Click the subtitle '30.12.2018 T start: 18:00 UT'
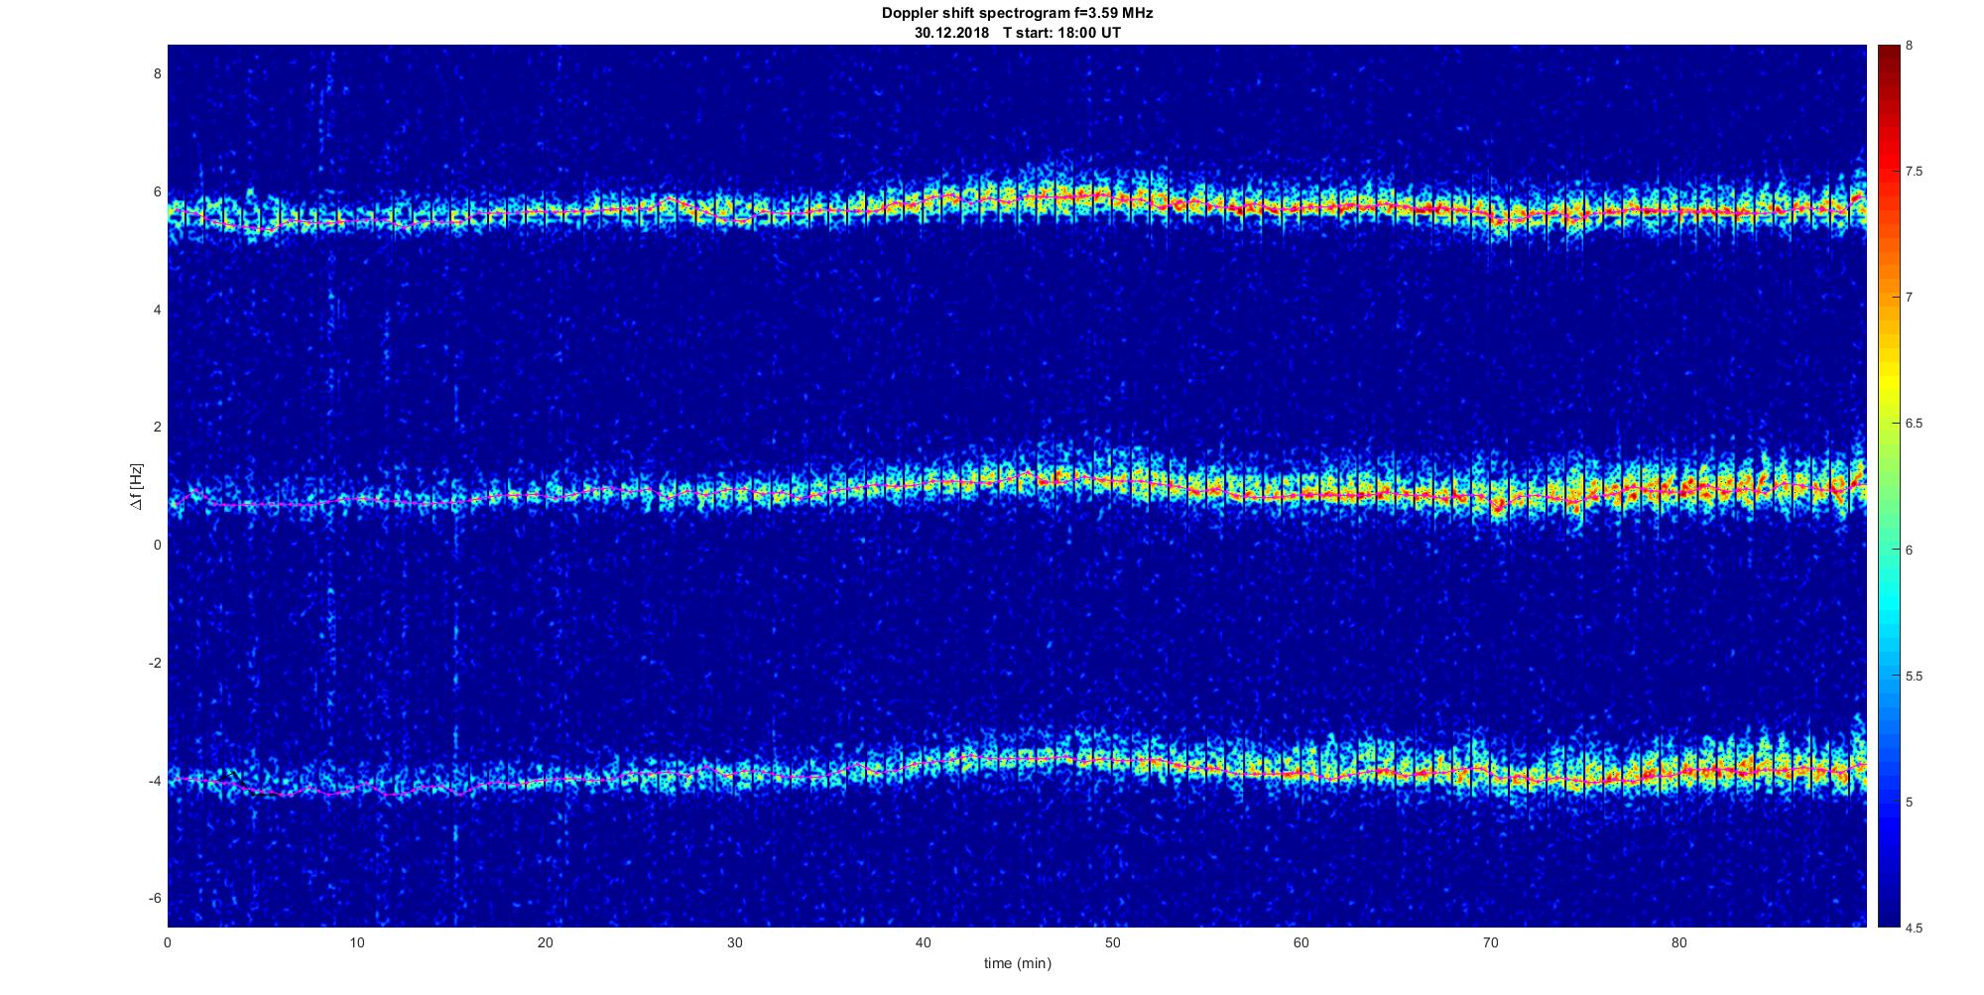 click(x=1018, y=33)
